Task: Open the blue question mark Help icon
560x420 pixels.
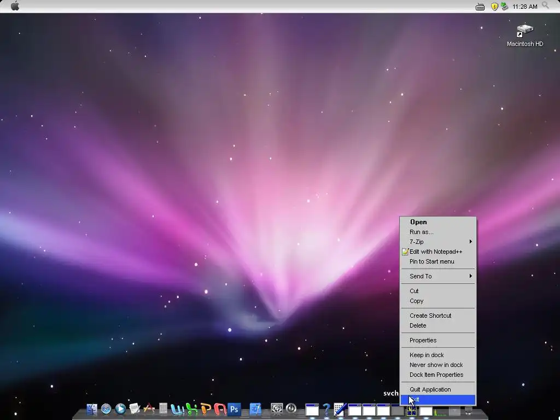Action: point(326,409)
